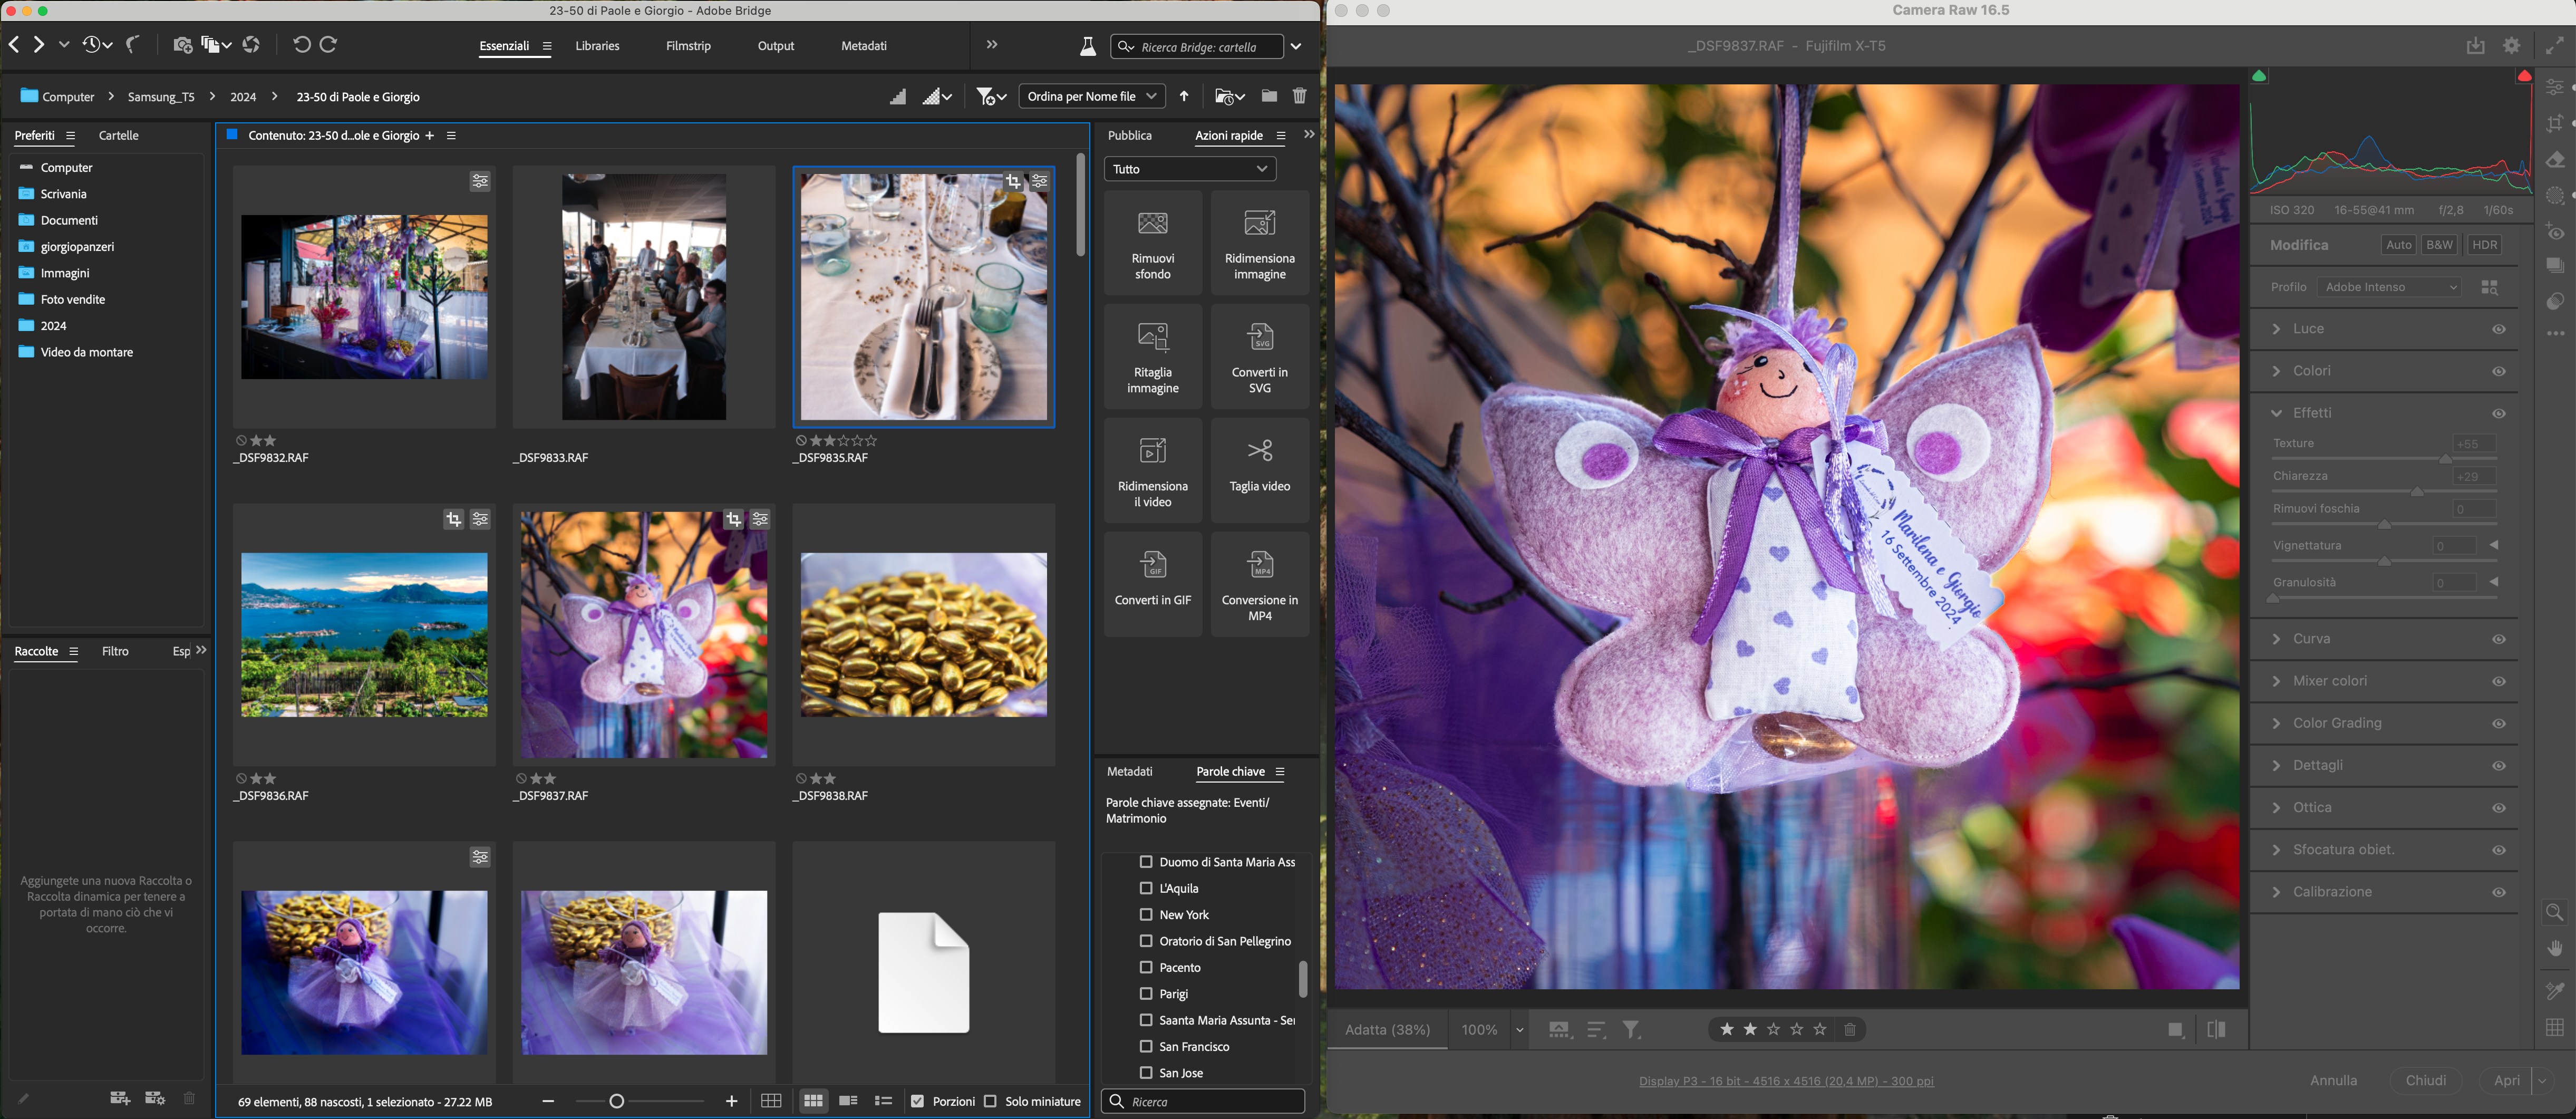Rotate image counterclockwise in Bridge toolbar

tap(301, 45)
